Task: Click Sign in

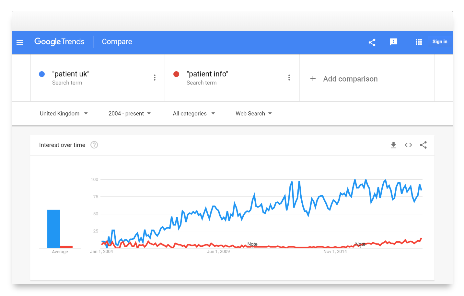Action: pyautogui.click(x=440, y=42)
